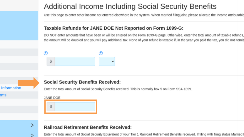Click the JANE DOE label above Social Security field
Screen dimensions: 244x137
52,98
